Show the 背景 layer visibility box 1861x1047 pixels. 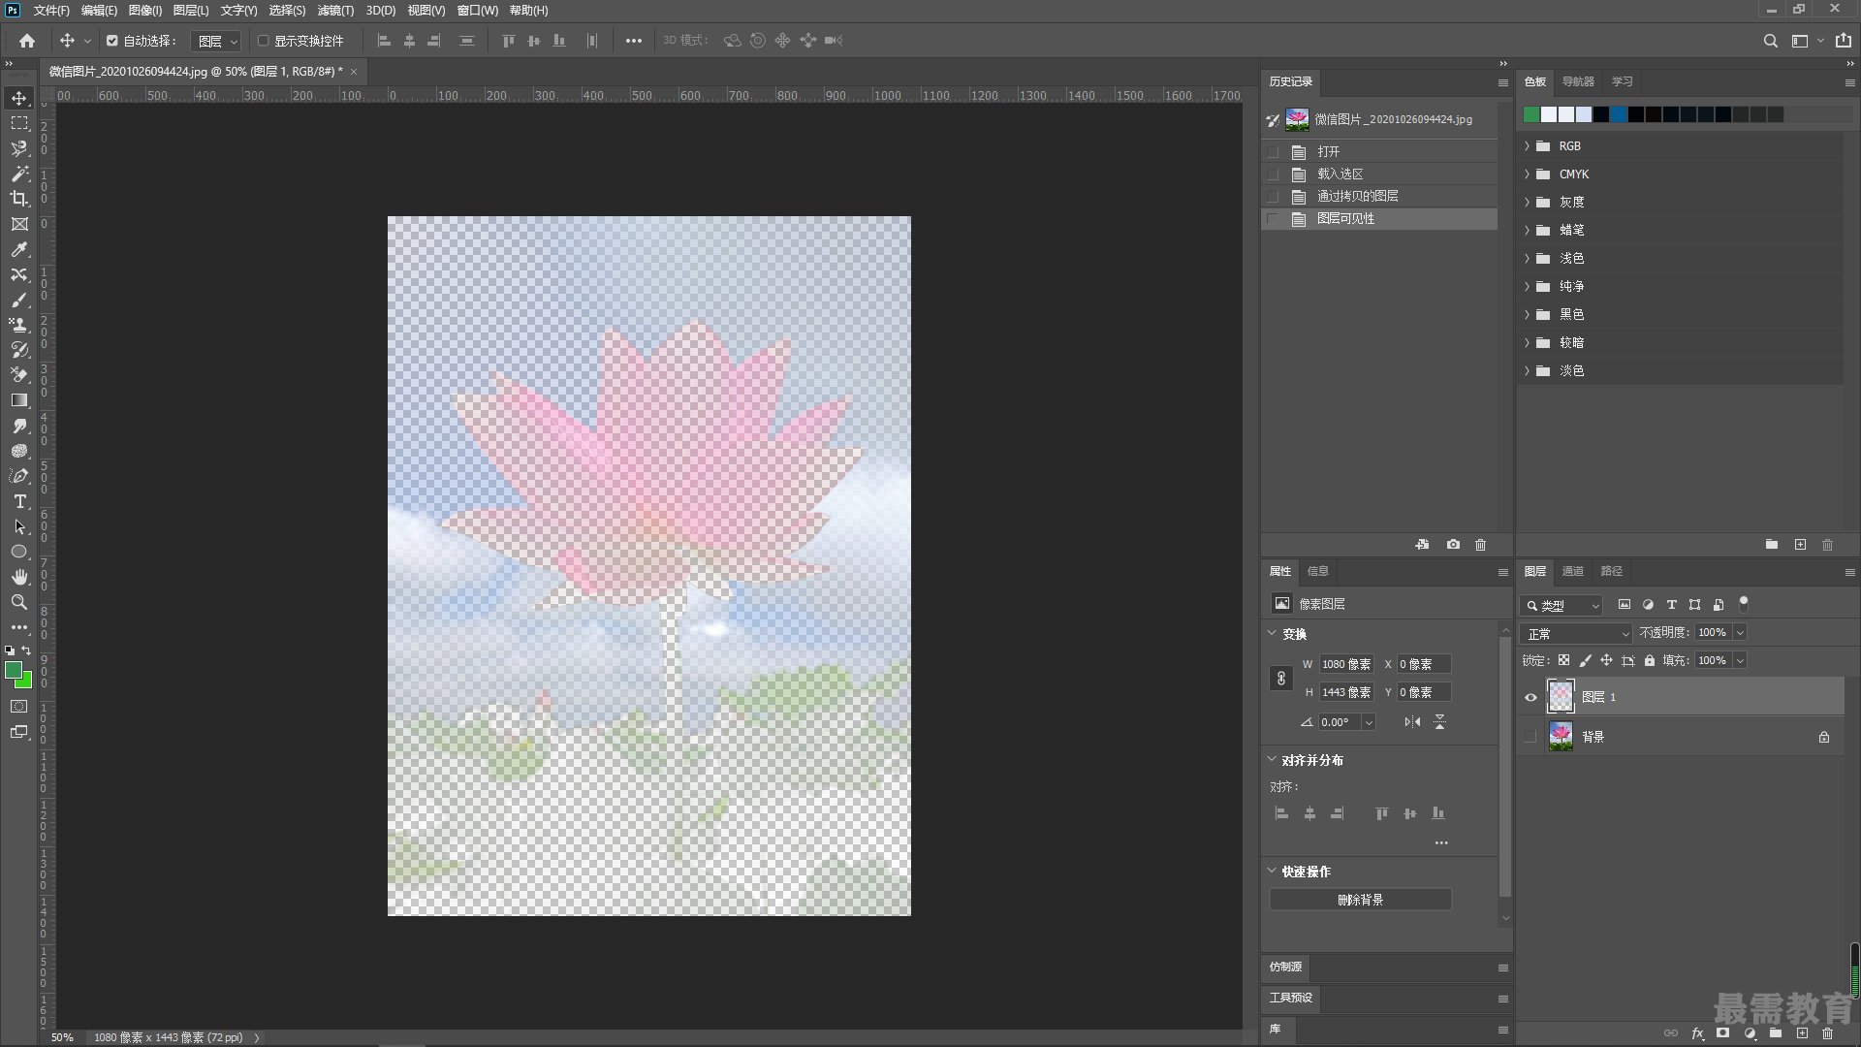pos(1530,737)
